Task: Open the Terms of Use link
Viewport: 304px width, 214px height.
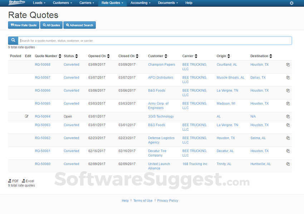Action: tap(143, 201)
